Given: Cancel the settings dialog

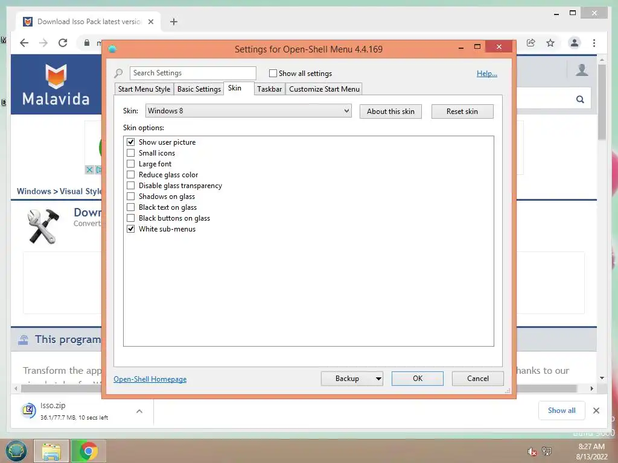Looking at the screenshot, I should pyautogui.click(x=478, y=379).
